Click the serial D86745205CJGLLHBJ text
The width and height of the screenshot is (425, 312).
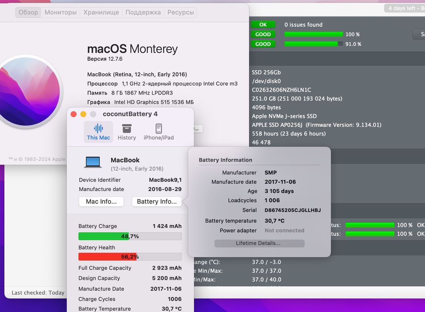pos(293,210)
